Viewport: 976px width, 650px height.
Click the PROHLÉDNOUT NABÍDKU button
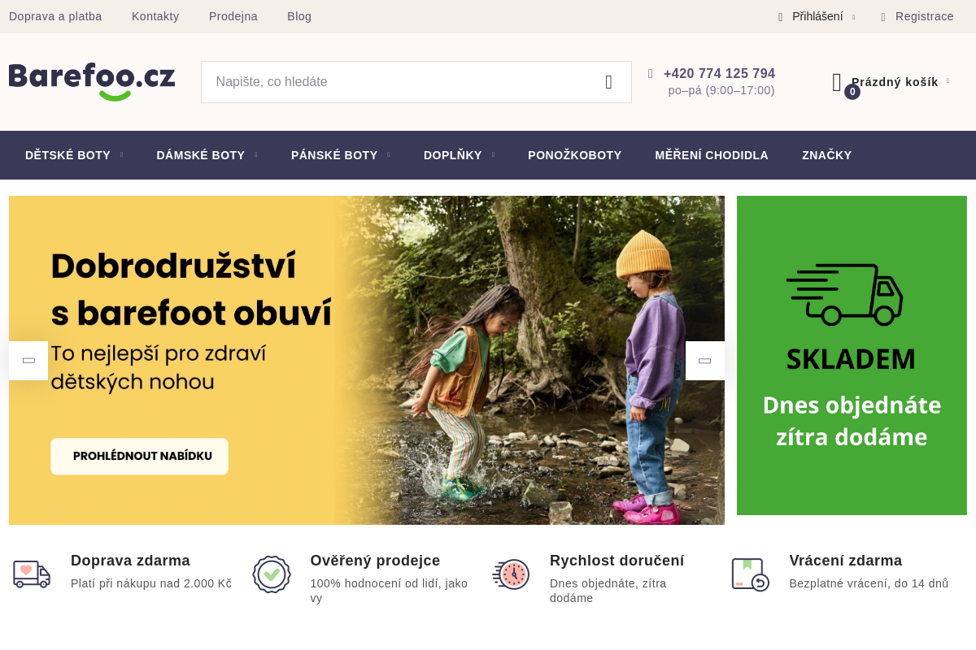point(139,456)
